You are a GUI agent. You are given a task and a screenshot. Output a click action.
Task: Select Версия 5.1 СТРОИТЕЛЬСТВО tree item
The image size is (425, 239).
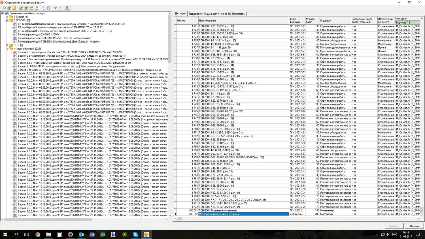[74, 63]
